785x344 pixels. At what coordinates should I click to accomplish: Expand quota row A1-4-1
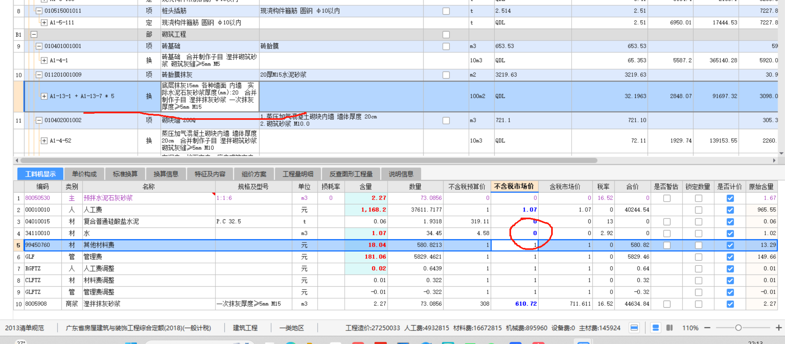[44, 61]
